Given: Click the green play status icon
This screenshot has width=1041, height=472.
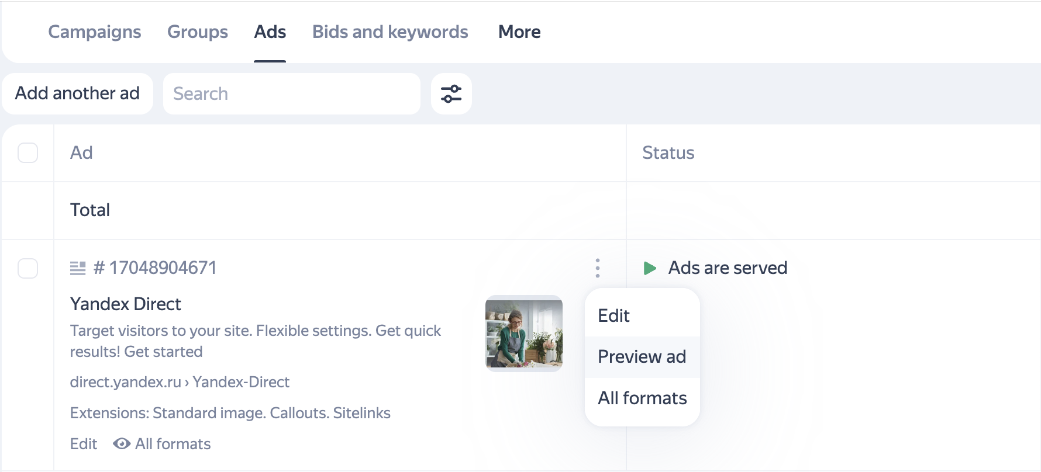Looking at the screenshot, I should tap(649, 268).
